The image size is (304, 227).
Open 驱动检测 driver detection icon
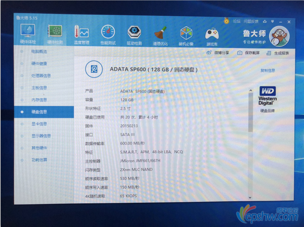[134, 32]
